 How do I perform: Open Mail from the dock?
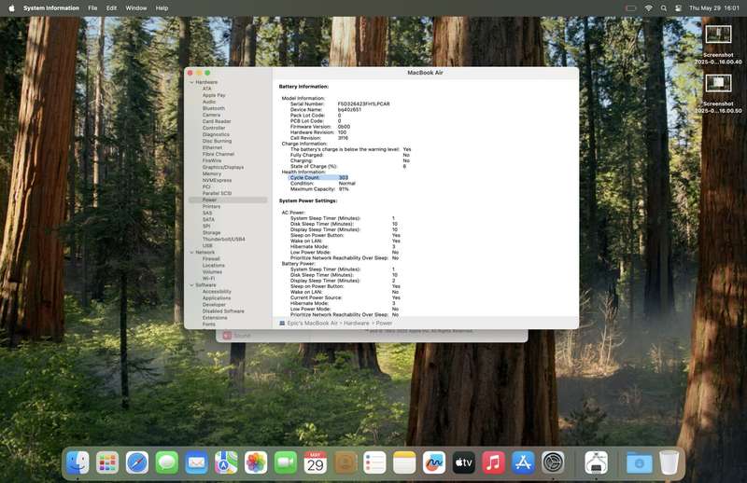196,462
